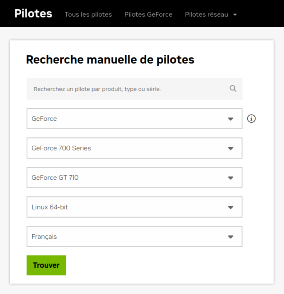
Task: Open the Pilotes réseau menu
Action: click(207, 15)
